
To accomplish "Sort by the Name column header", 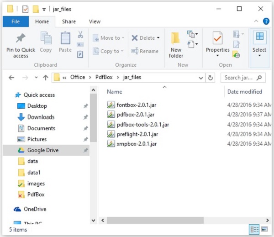I will (115, 92).
